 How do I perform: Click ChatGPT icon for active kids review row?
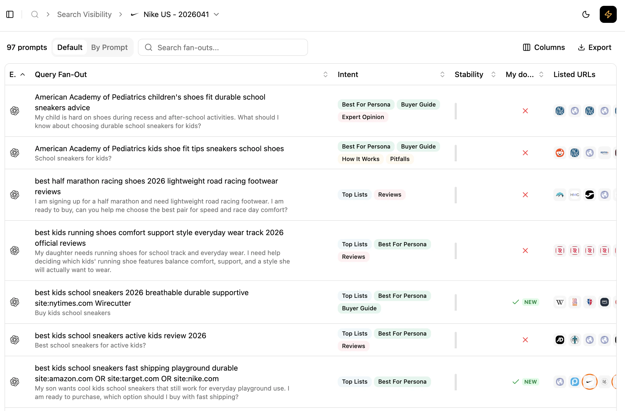click(15, 340)
